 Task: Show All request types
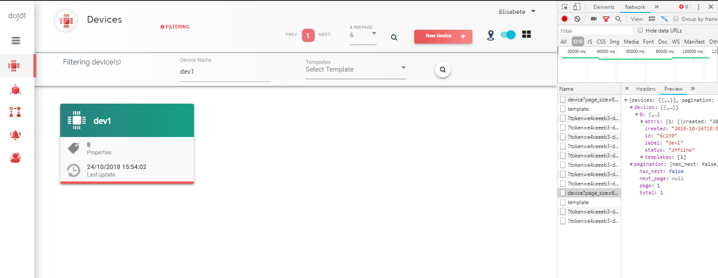point(564,41)
